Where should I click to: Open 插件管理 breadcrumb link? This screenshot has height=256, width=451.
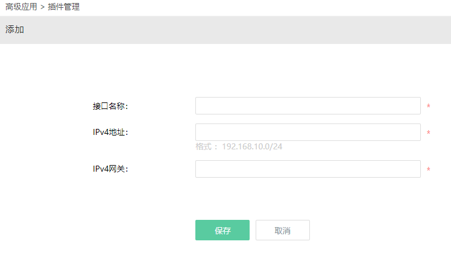(63, 7)
